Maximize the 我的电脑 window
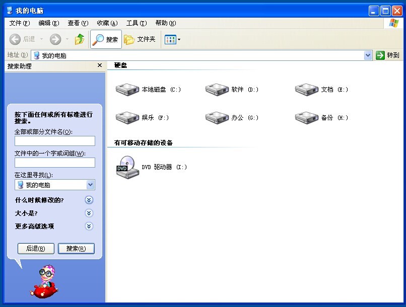Image resolution: width=406 pixels, height=307 pixels. tap(385, 11)
